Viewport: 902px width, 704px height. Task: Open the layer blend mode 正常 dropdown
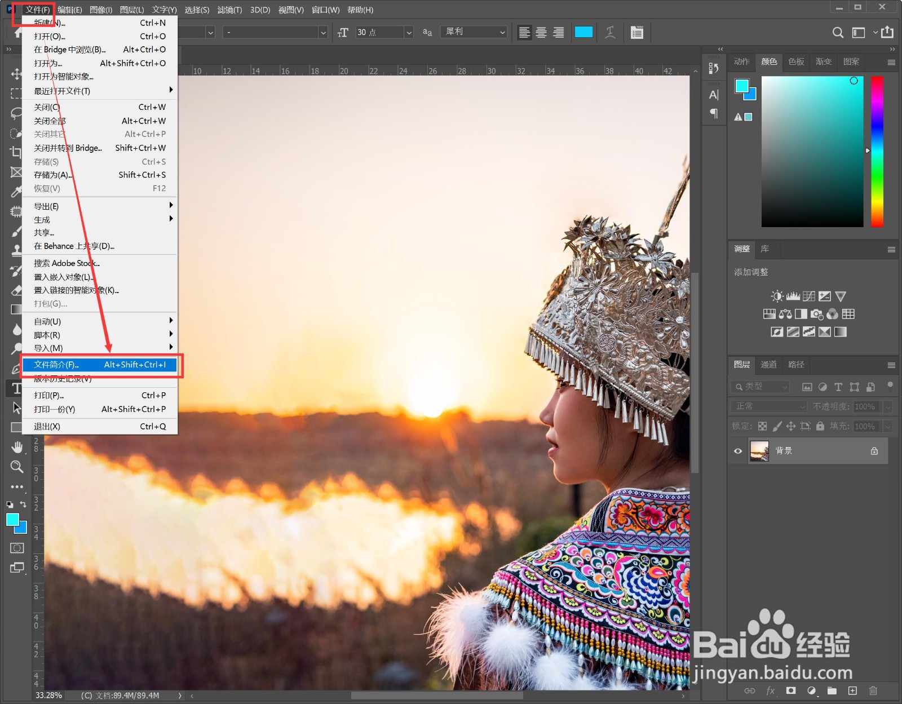(x=770, y=406)
